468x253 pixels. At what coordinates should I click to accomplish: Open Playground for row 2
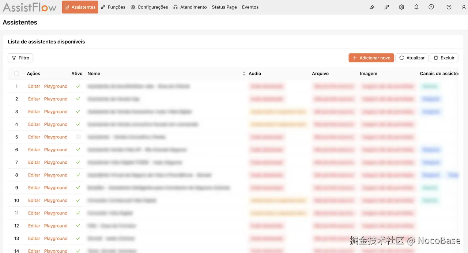click(56, 99)
